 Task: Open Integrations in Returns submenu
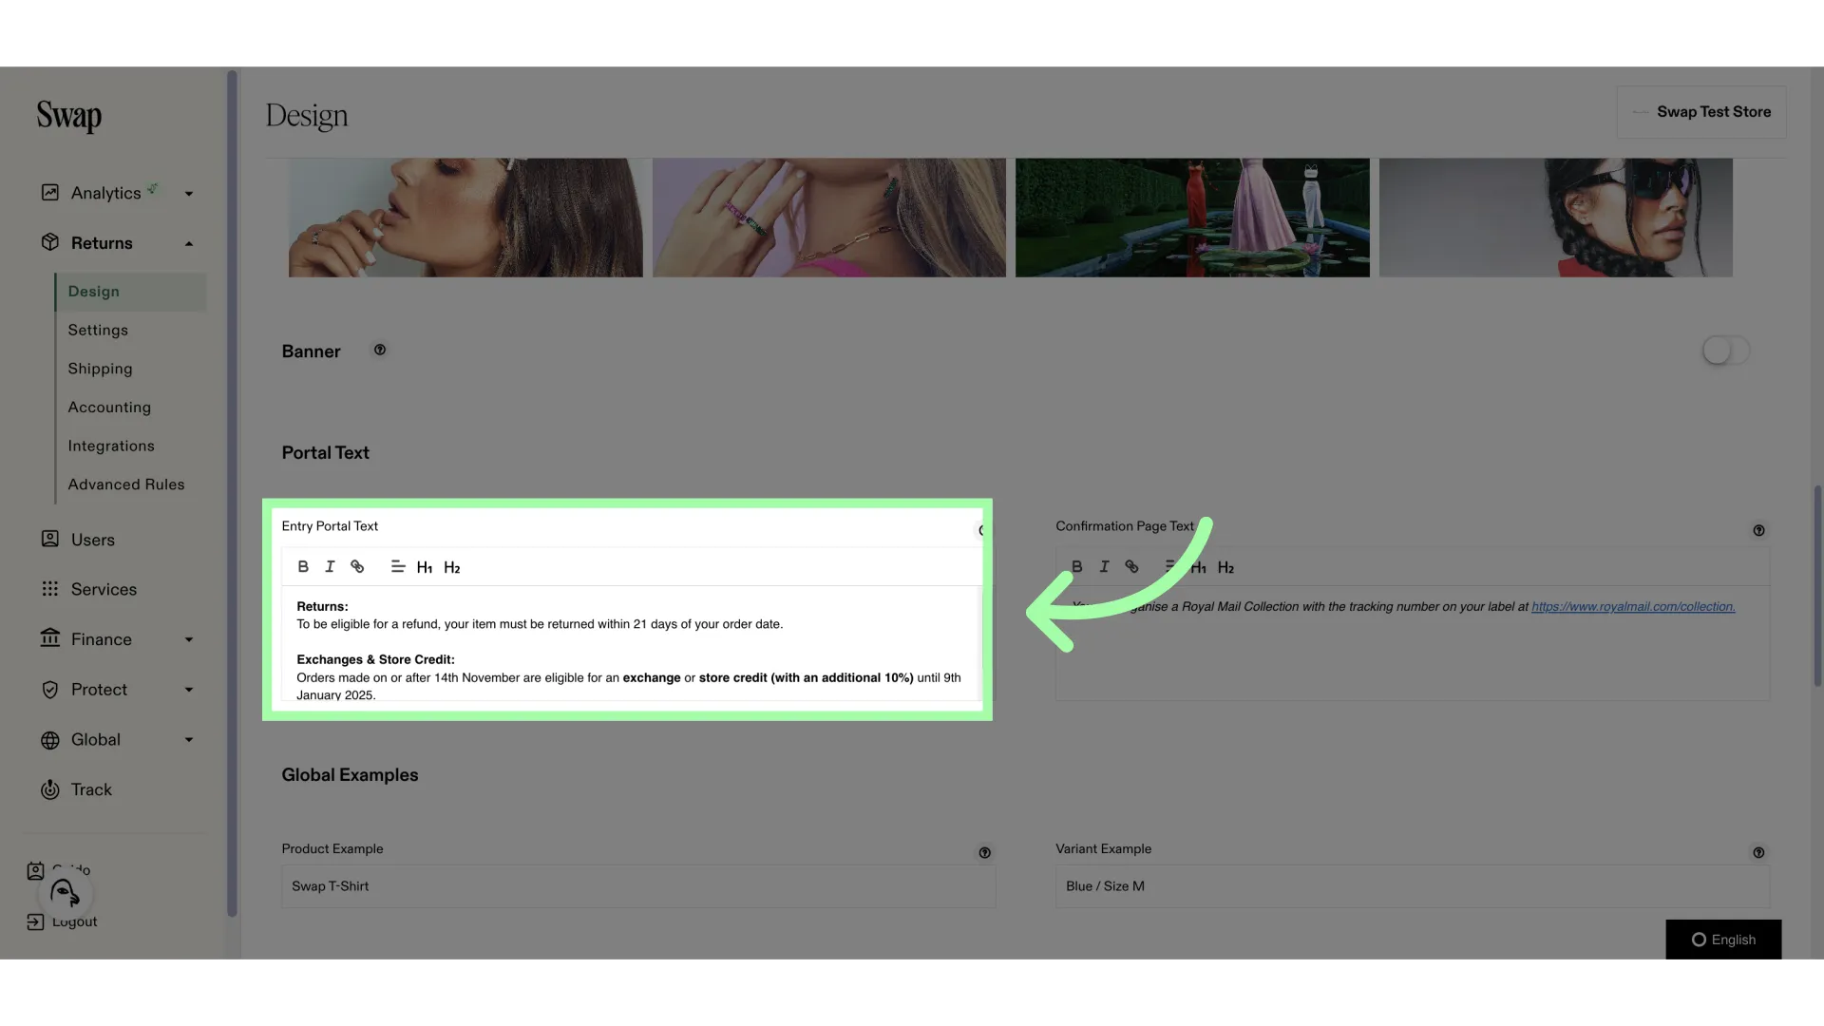111,446
